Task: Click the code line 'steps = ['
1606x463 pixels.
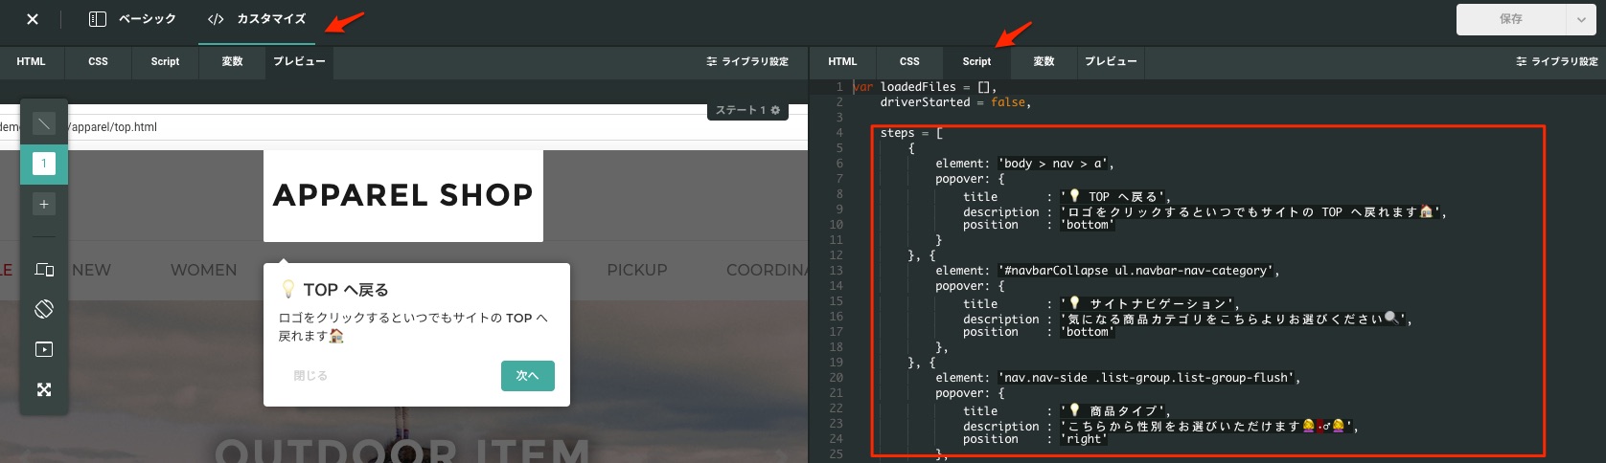Action: pos(911,133)
